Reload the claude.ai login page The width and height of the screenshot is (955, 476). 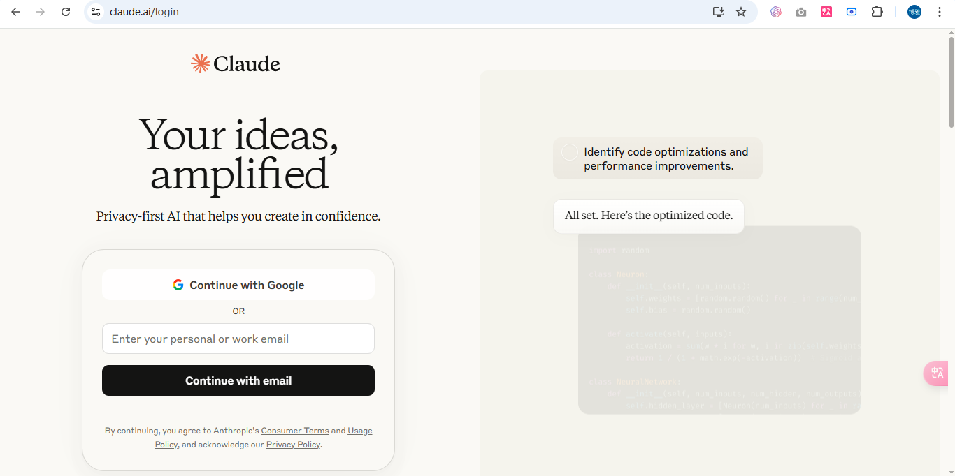[66, 12]
